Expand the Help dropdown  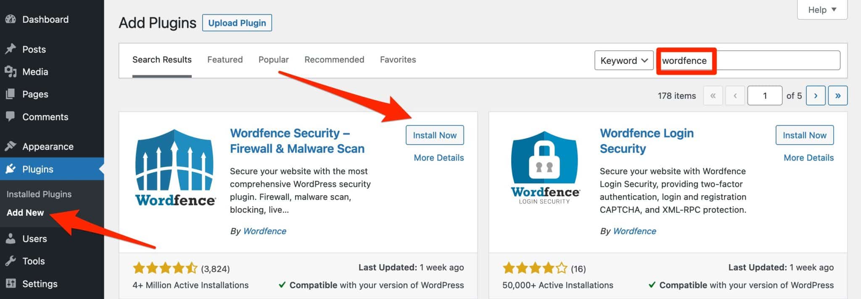[821, 9]
